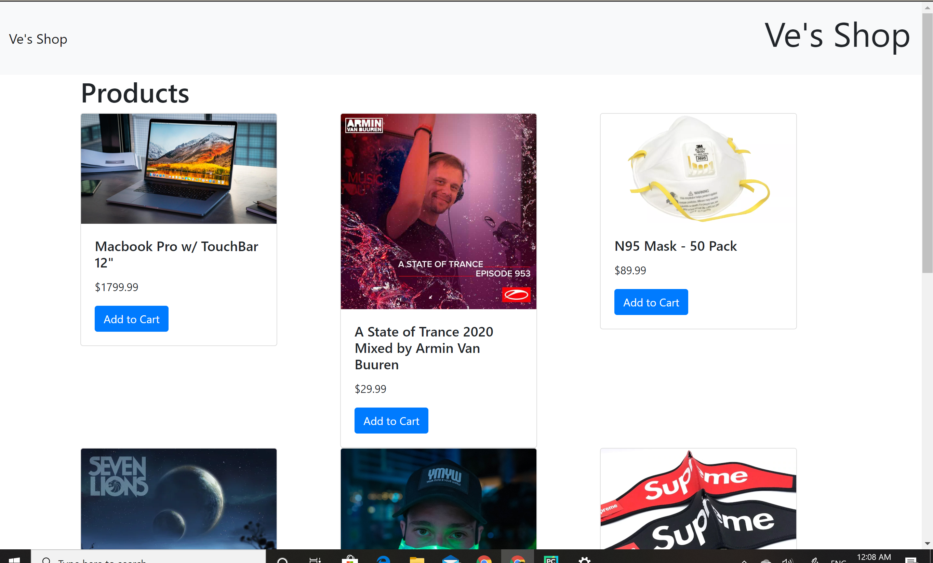Open the Supreme face masks product image
Image resolution: width=933 pixels, height=563 pixels.
698,499
